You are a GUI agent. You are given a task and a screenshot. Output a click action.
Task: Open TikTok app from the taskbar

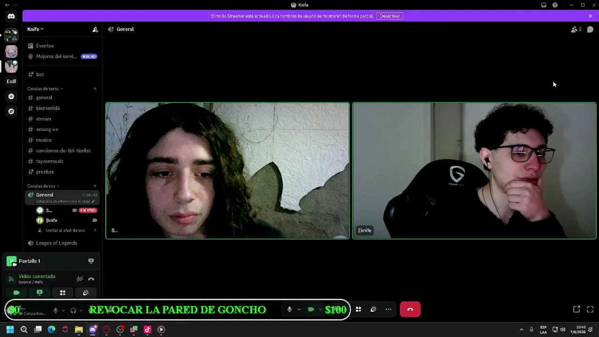click(147, 330)
